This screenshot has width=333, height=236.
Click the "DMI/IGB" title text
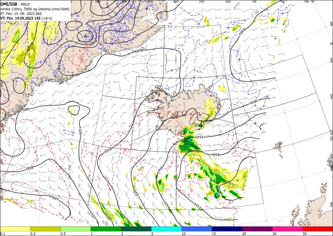point(9,4)
